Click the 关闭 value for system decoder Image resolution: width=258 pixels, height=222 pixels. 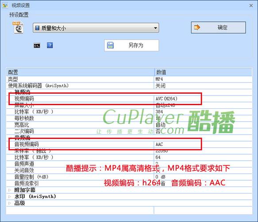click(161, 86)
